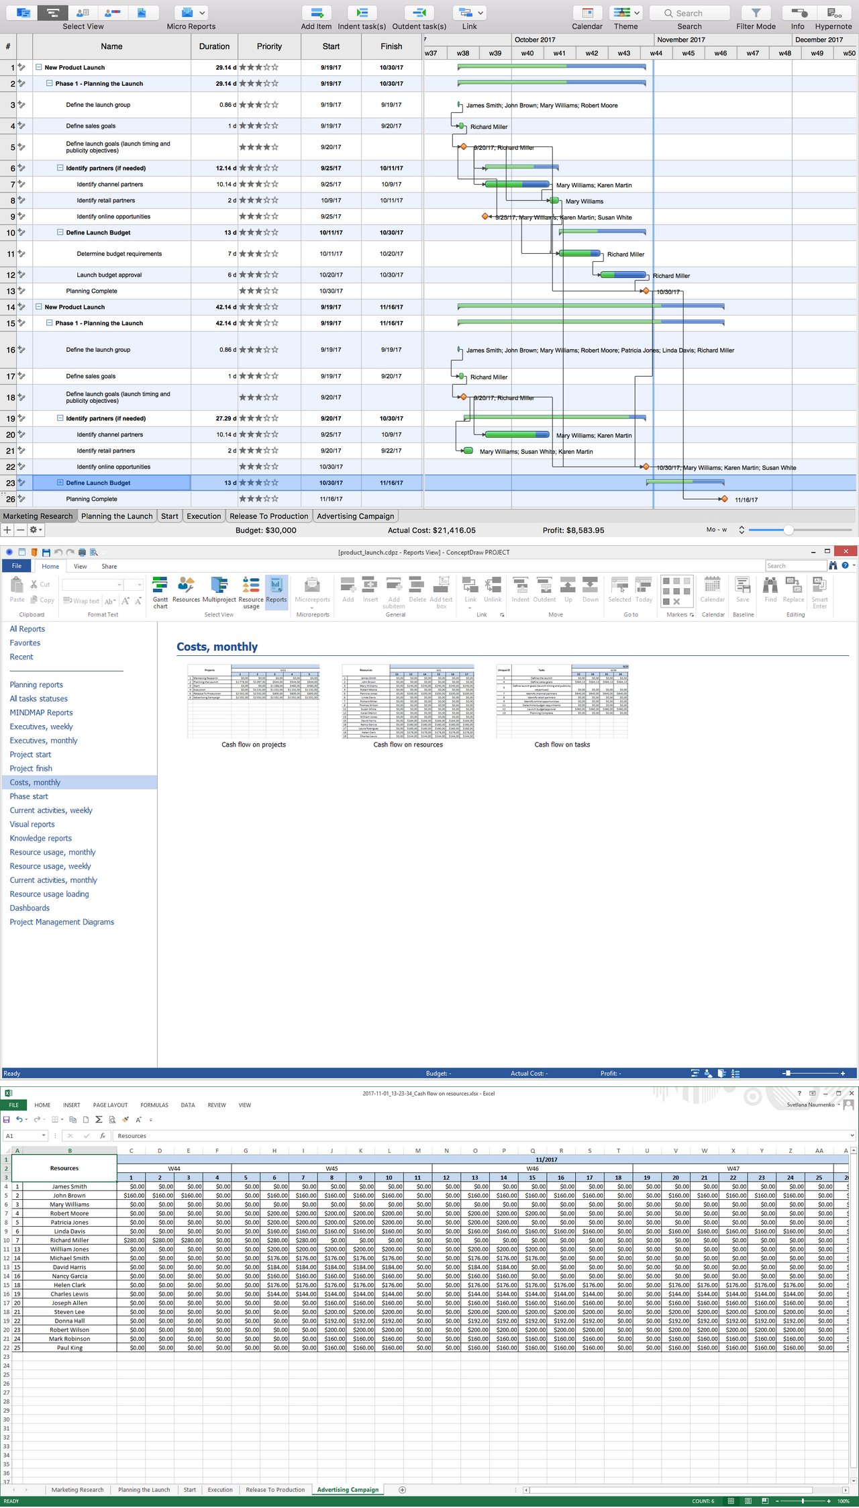Open the Calendar icon in the Mac toolbar
The image size is (859, 1508).
(x=587, y=13)
